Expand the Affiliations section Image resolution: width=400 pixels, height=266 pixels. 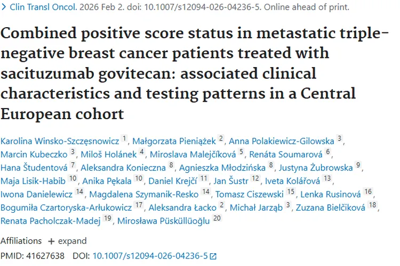click(67, 241)
